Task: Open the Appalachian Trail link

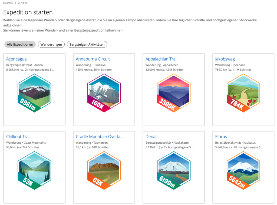Action: click(x=161, y=59)
